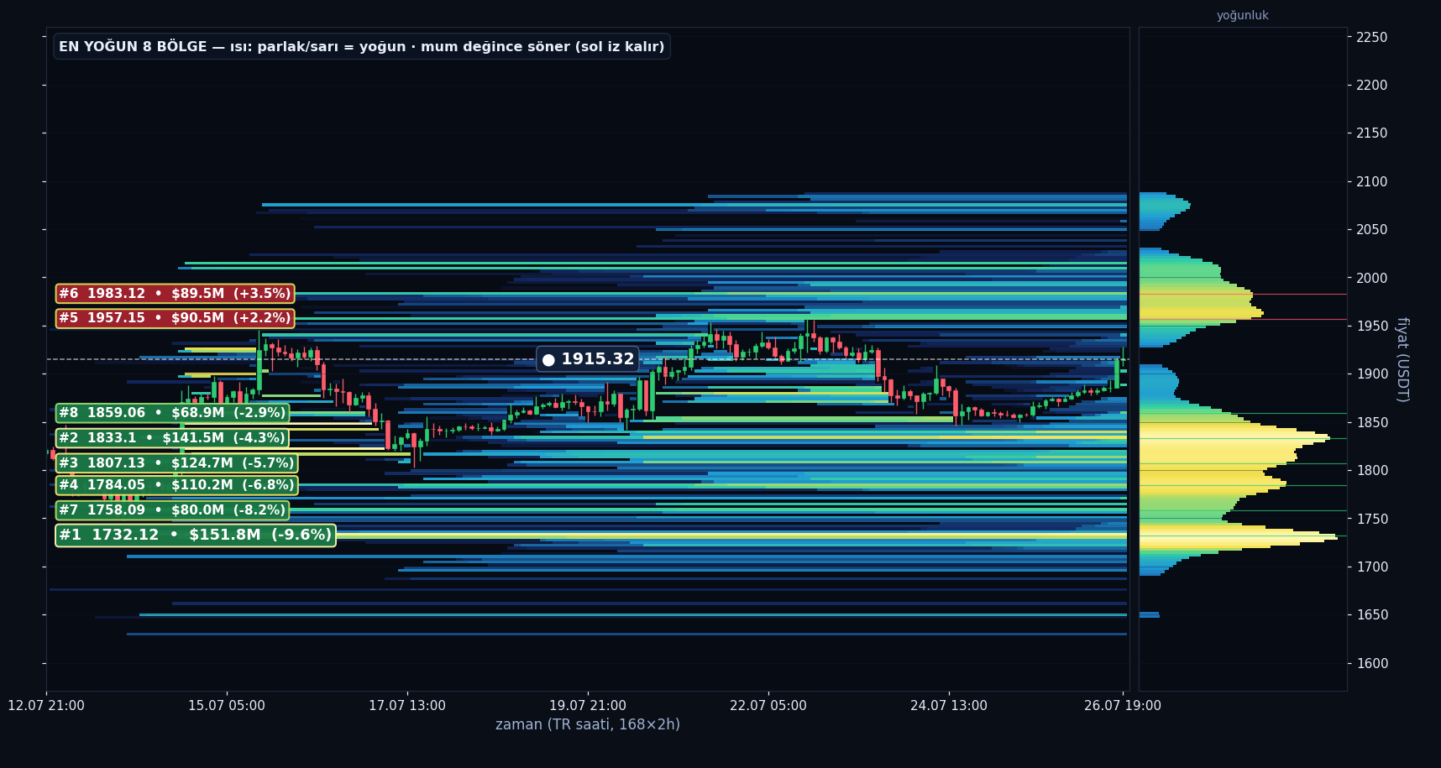Click the 1950 price tick label

coord(1372,326)
